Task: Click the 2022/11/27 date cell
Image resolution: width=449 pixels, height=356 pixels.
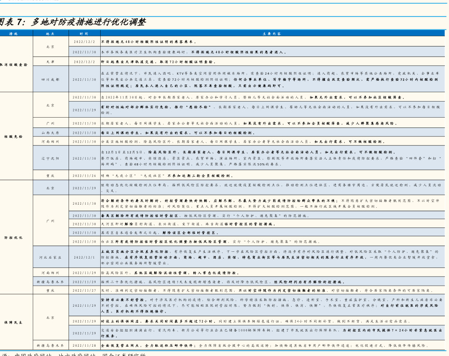Action: coord(84,290)
